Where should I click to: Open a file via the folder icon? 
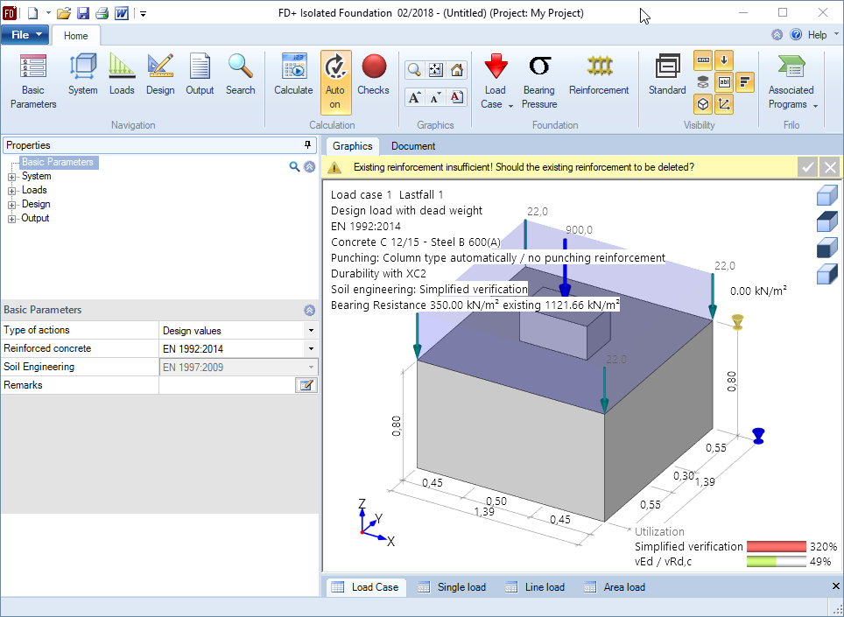[64, 13]
